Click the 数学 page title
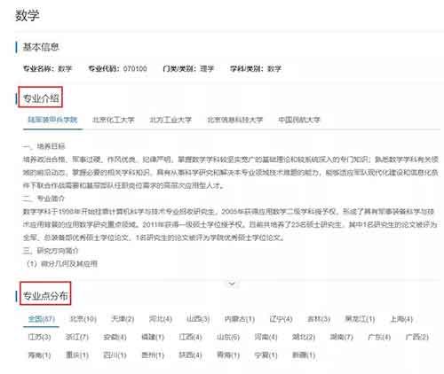444x374 pixels. pos(28,15)
